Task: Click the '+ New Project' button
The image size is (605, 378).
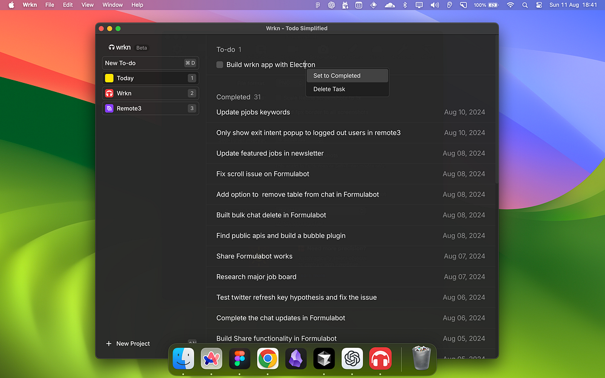Action: point(128,344)
